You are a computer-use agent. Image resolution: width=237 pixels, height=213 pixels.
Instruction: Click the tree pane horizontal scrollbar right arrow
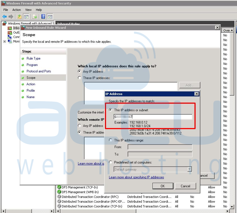pos(52,211)
